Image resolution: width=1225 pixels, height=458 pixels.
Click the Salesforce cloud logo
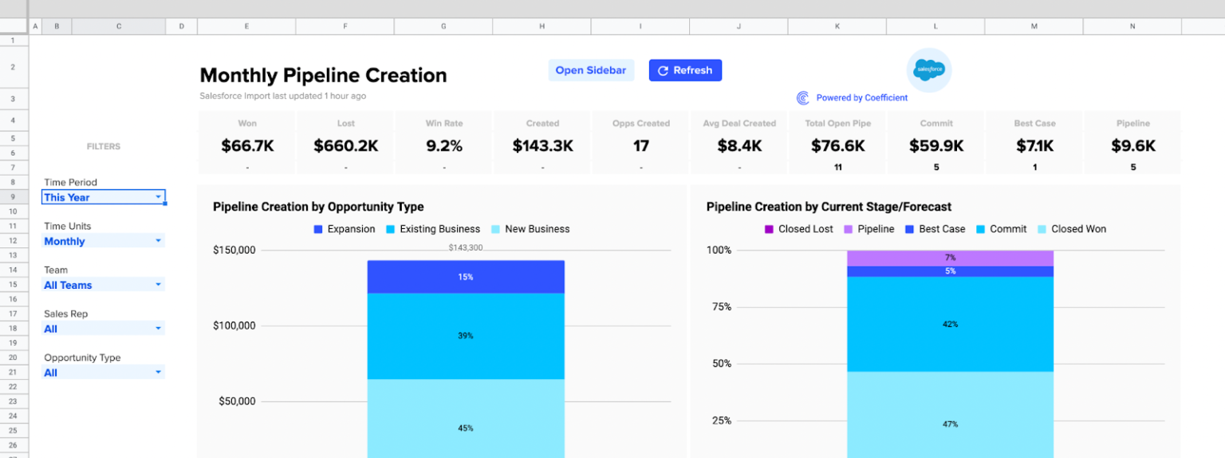pos(929,70)
